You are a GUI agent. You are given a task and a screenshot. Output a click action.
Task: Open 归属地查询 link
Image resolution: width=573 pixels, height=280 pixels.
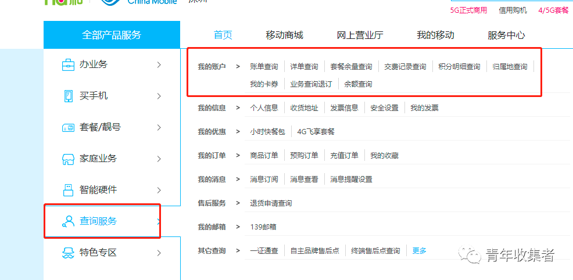pos(510,67)
